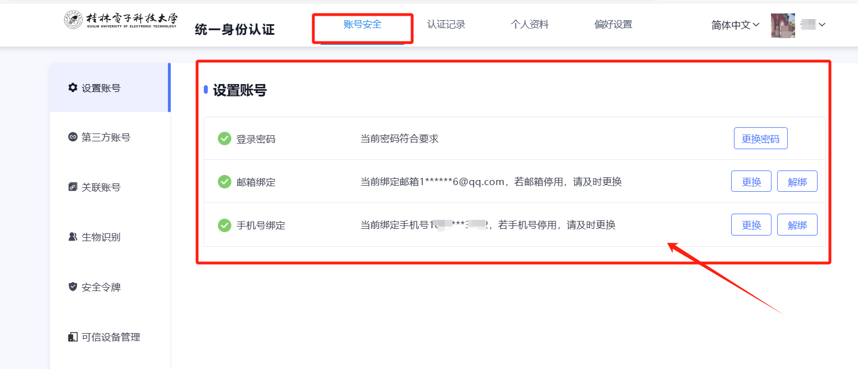Image resolution: width=858 pixels, height=369 pixels.
Task: Click green check icon next to 邮箱绑定
Action: [x=225, y=182]
